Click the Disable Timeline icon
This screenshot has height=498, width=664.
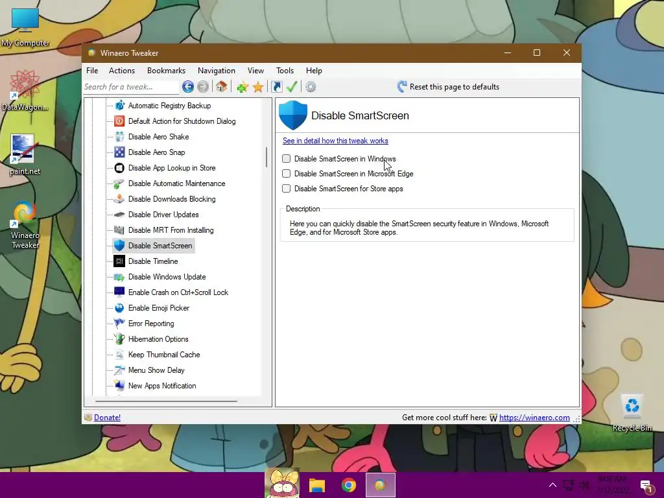click(119, 261)
